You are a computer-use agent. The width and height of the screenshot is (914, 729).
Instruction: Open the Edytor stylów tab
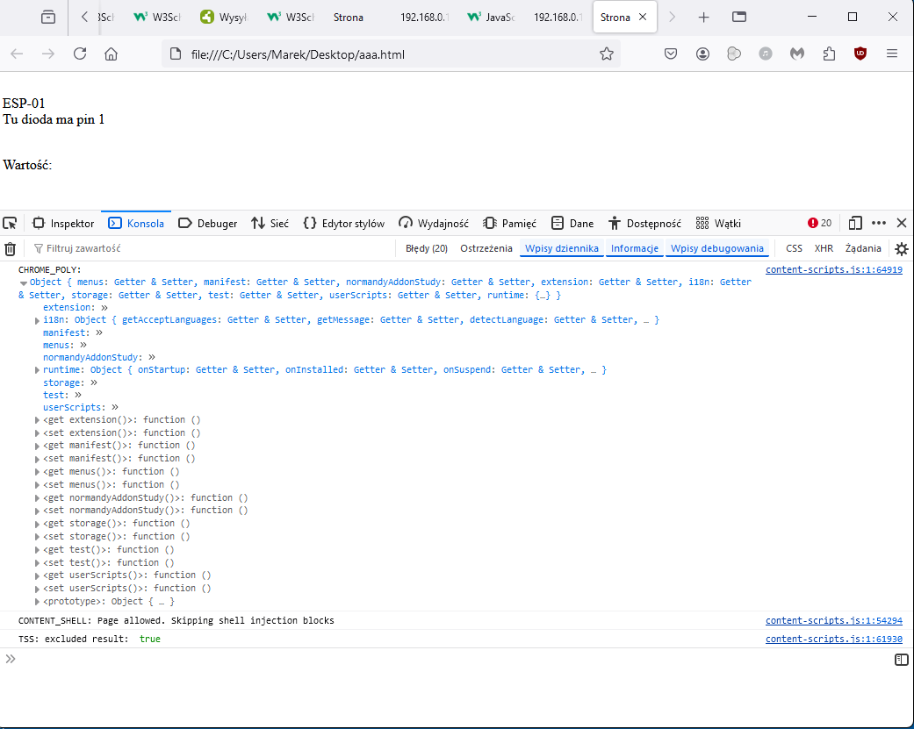344,223
